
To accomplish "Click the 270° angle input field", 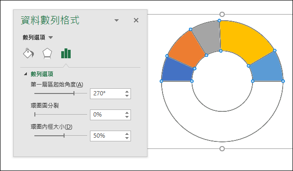I will point(107,93).
